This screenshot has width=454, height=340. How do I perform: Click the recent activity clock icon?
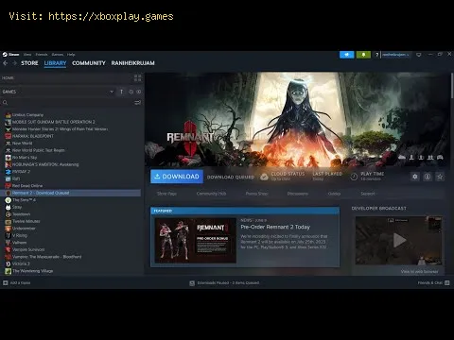131,92
